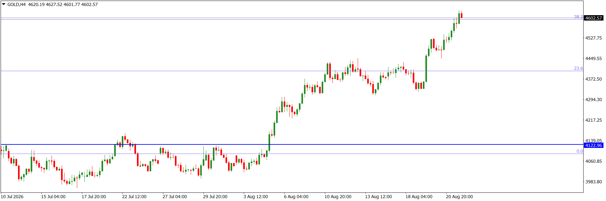The height and width of the screenshot is (201, 606).
Task: Click the 4060.85 price axis label
Action: [x=594, y=161]
